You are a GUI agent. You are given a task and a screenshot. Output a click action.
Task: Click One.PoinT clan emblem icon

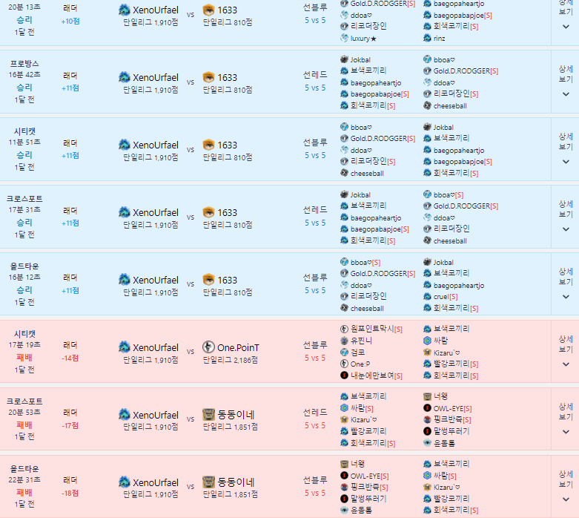click(209, 347)
